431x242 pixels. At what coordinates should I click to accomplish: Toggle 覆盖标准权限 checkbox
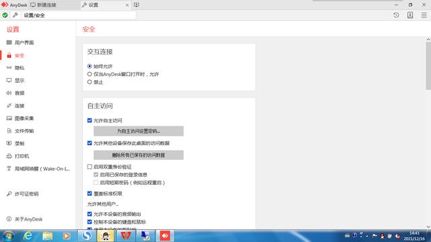(x=90, y=194)
